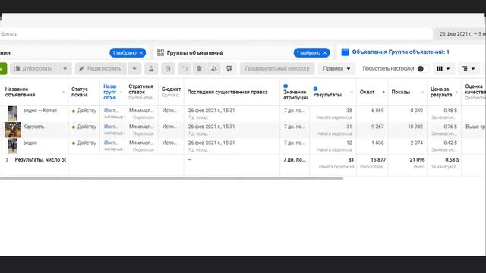Click the speech bubble feedback icon in toolbar
This screenshot has width=486, height=273.
click(229, 69)
